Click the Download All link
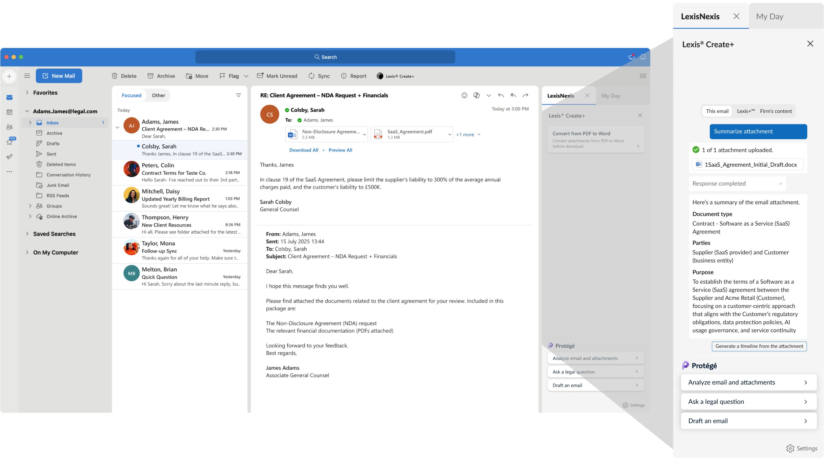The height and width of the screenshot is (461, 826). 303,150
